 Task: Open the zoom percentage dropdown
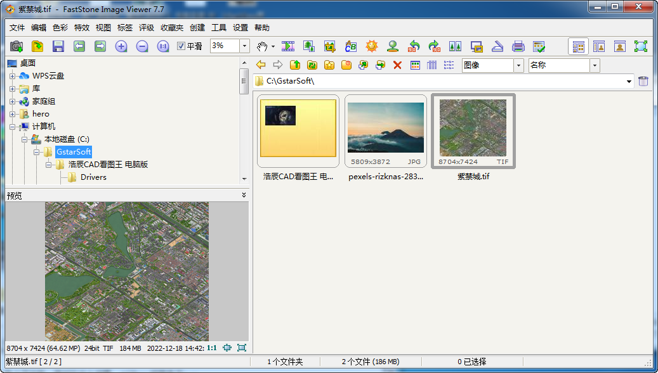244,46
